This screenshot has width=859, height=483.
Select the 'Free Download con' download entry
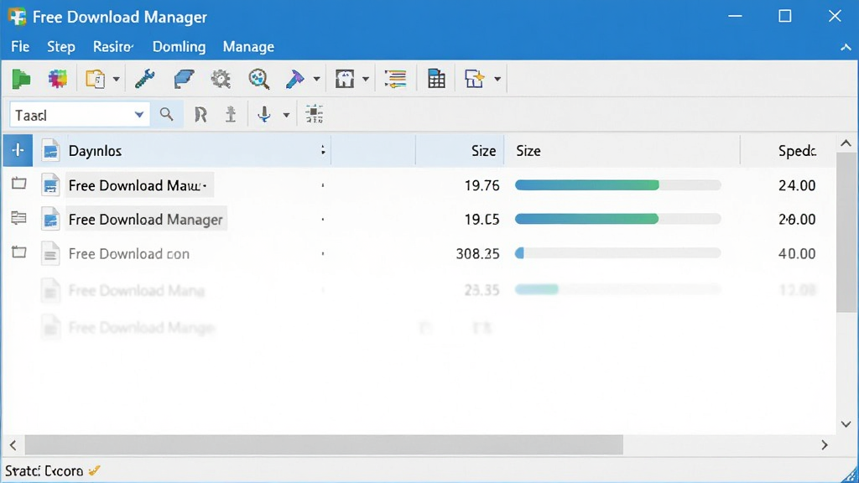(x=128, y=253)
